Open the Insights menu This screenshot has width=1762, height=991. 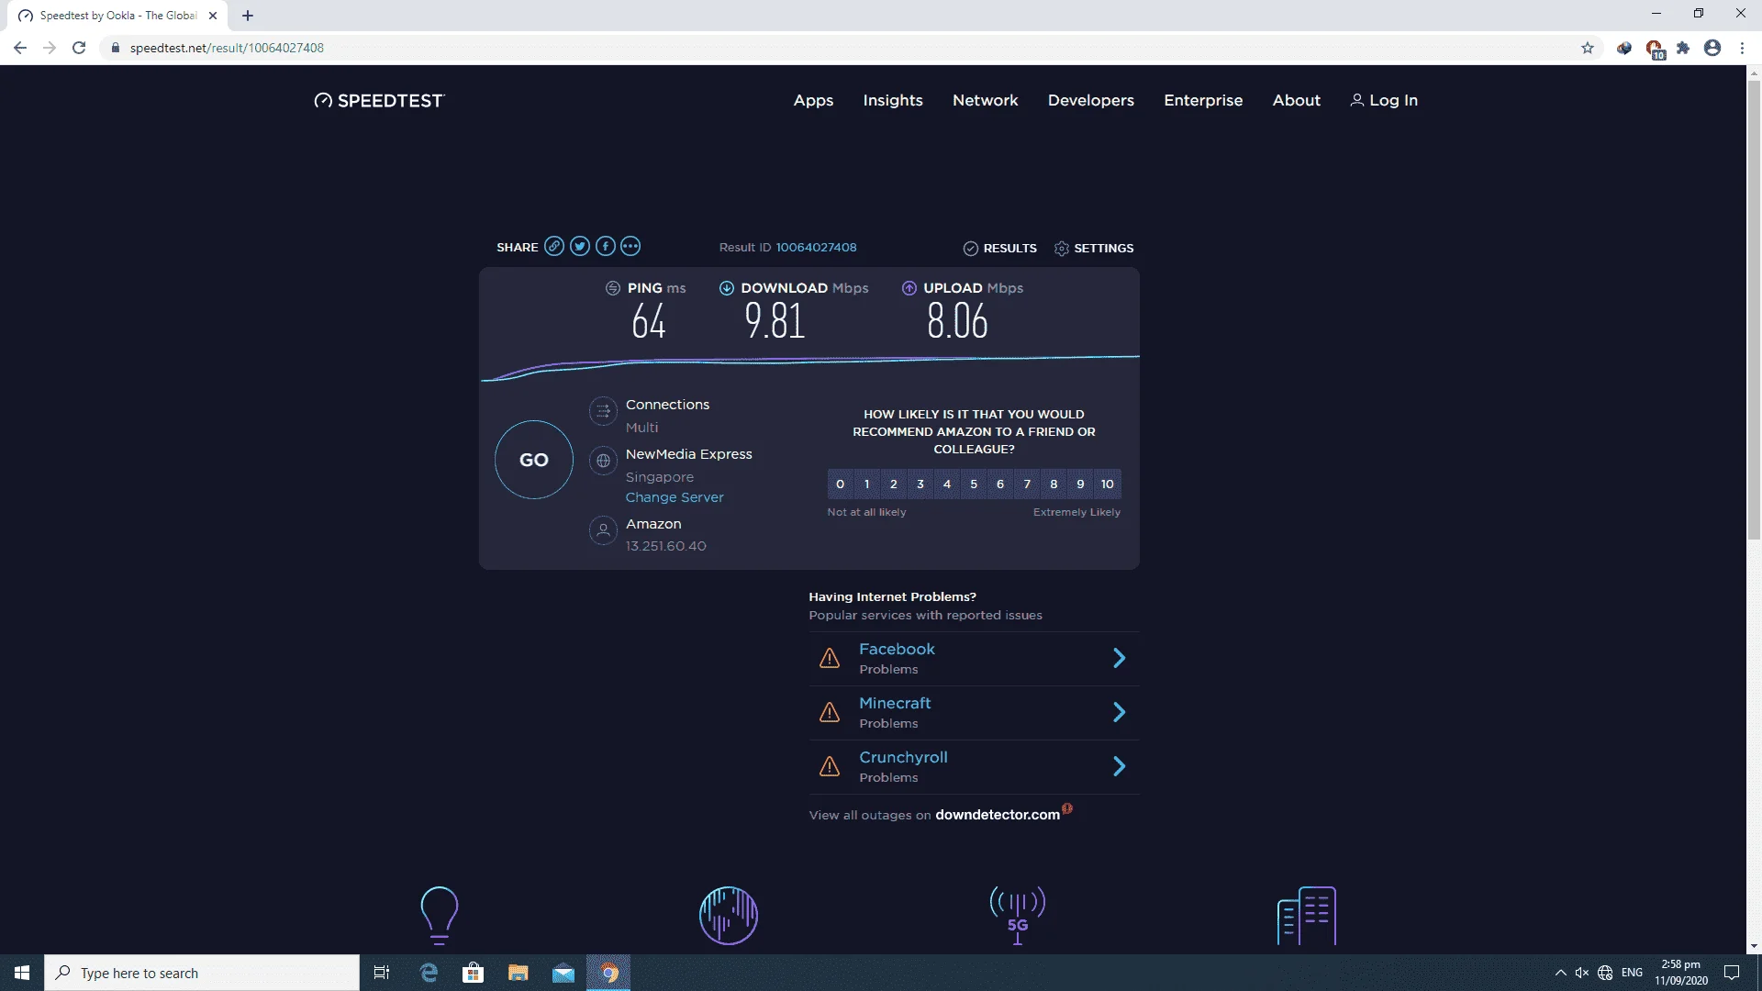point(893,101)
